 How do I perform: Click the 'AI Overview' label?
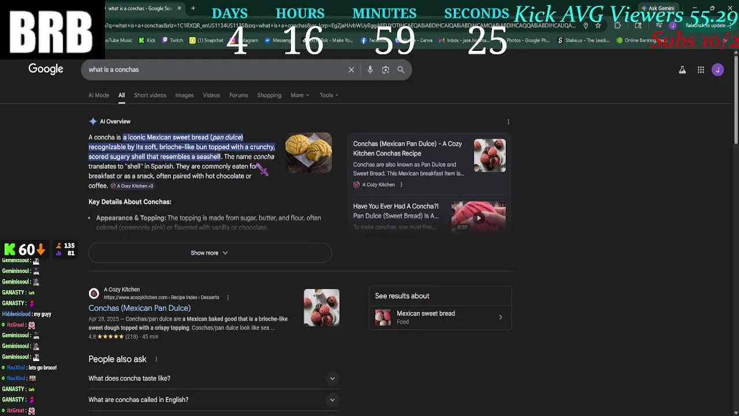tap(115, 122)
